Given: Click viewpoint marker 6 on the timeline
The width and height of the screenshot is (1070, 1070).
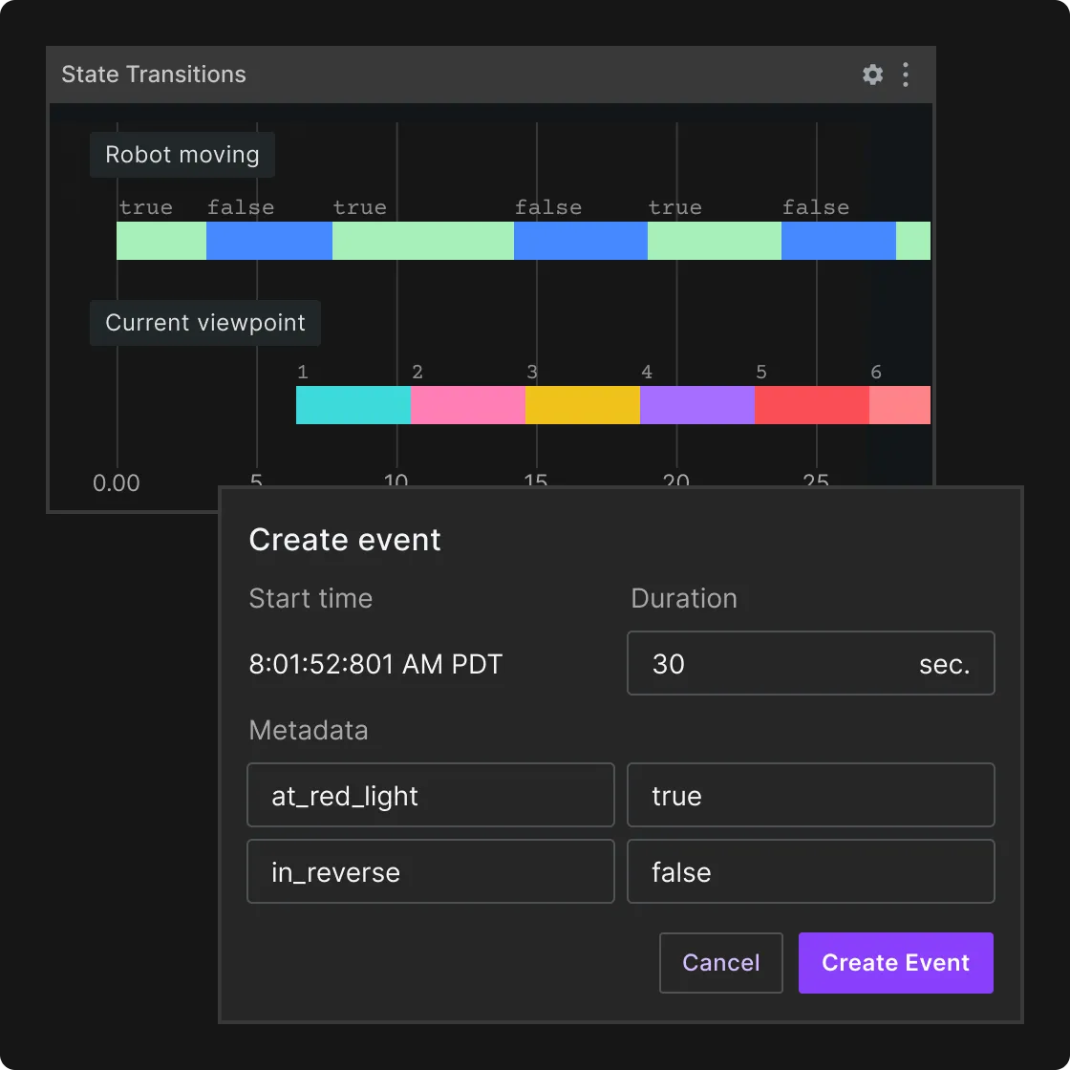Looking at the screenshot, I should click(x=875, y=372).
